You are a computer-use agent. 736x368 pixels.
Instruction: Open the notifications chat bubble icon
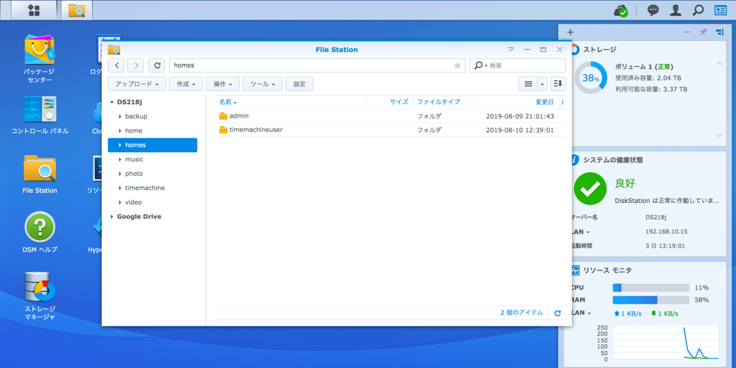click(654, 10)
